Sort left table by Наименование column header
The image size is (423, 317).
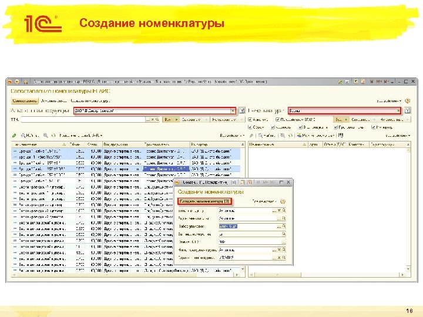click(x=39, y=144)
